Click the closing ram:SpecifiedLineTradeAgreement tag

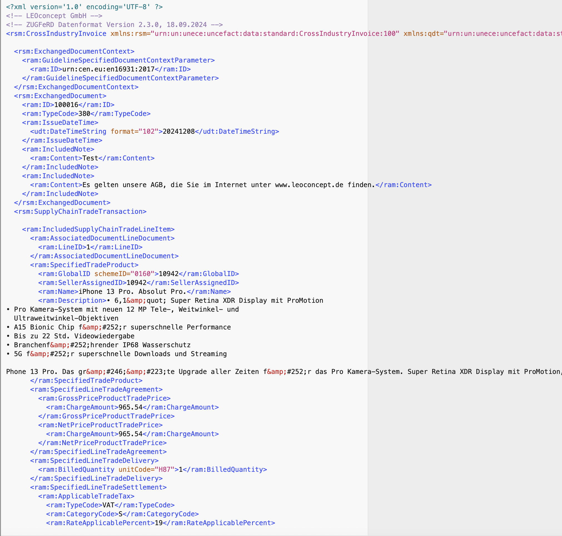(98, 452)
